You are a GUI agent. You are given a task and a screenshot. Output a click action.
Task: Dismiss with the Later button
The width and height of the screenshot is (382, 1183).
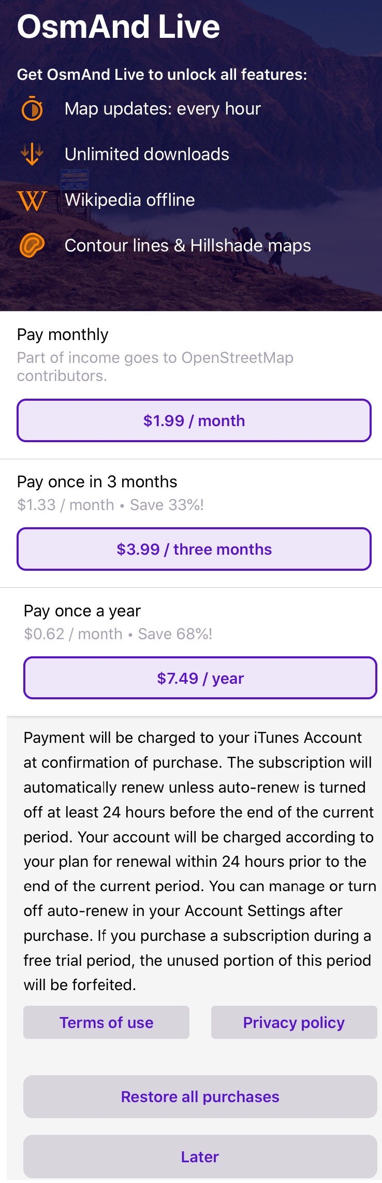click(x=200, y=1157)
